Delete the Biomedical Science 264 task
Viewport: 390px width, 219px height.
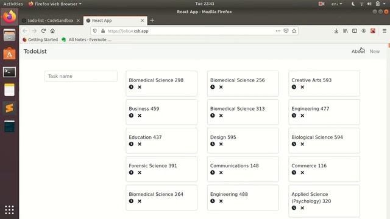coord(140,201)
